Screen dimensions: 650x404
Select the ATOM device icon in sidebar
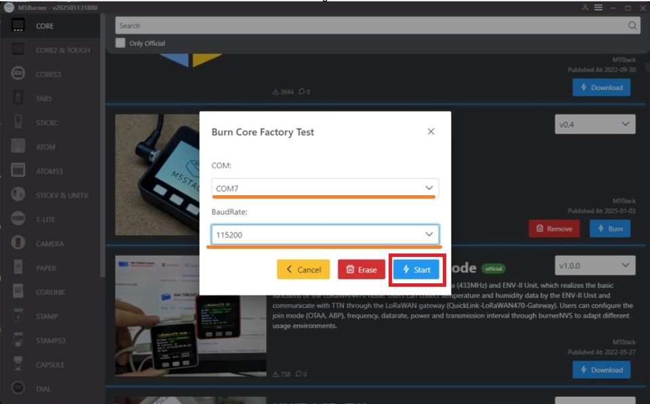click(x=18, y=146)
